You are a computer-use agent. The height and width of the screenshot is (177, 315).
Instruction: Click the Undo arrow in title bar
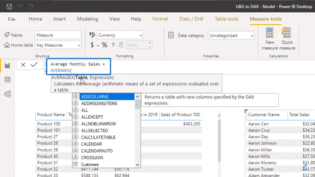click(20, 7)
